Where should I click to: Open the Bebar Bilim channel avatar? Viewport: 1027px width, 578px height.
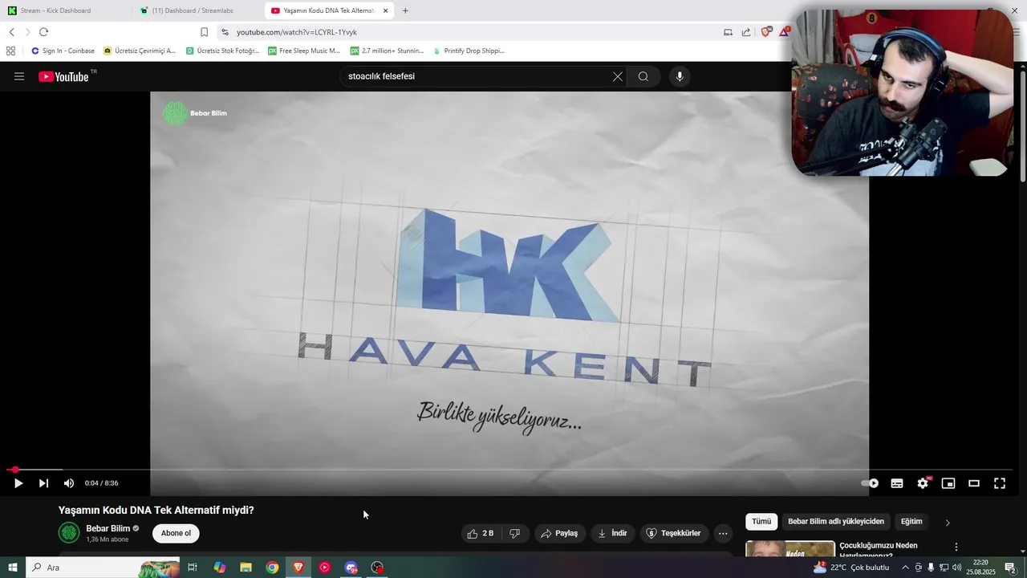pyautogui.click(x=69, y=532)
